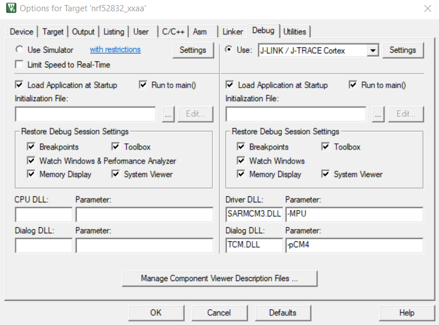The height and width of the screenshot is (326, 439).
Task: Open the Listing tab
Action: tap(114, 31)
